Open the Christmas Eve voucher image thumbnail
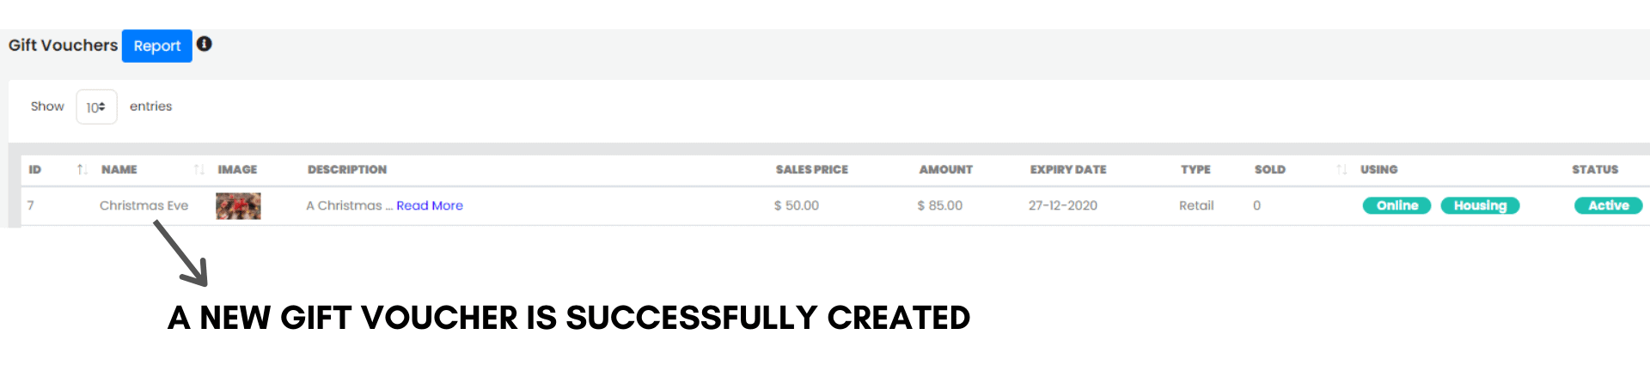This screenshot has width=1650, height=371. click(x=238, y=206)
